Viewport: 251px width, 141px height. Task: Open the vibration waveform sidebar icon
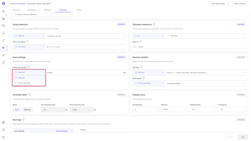click(x=3, y=48)
